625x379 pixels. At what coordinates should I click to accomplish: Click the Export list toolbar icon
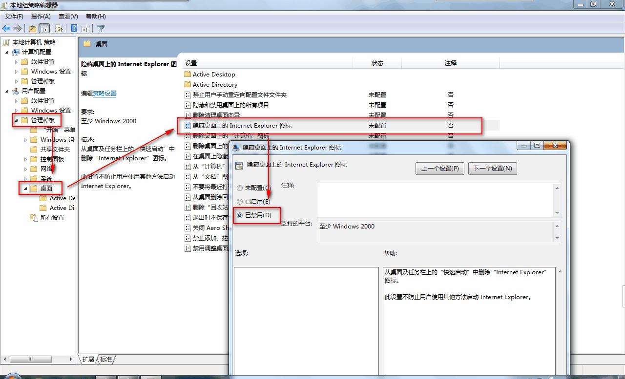[x=59, y=28]
